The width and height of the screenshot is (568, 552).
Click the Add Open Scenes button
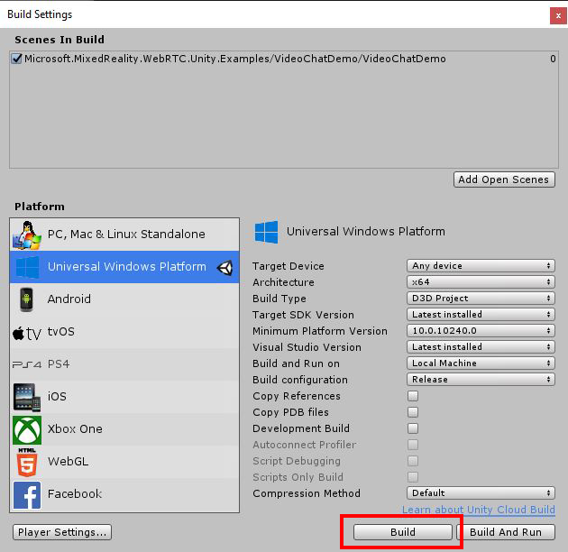[504, 179]
